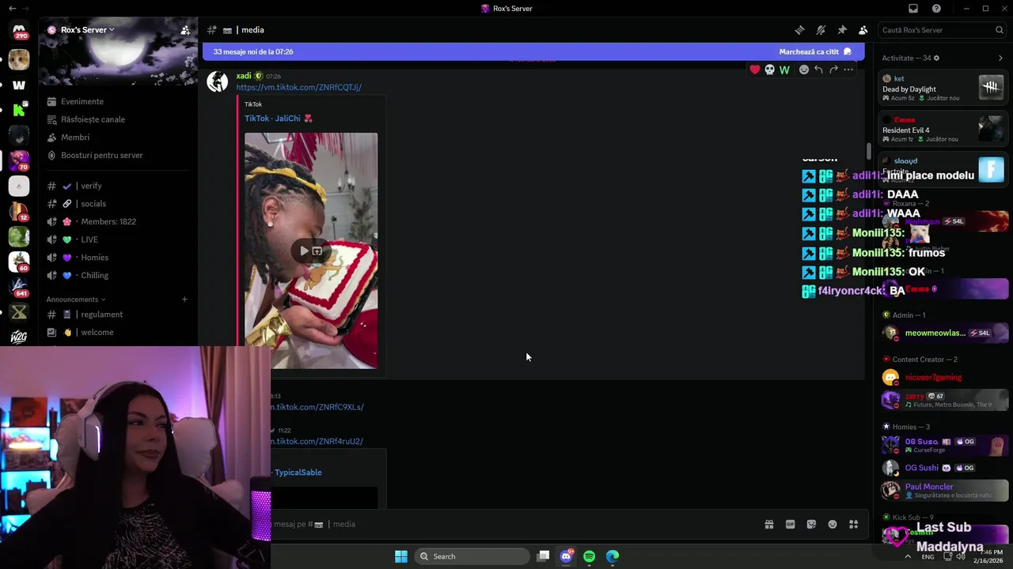Viewport: 1013px width, 569px height.
Task: Open the ZNRfC9XLs TikTok link
Action: [317, 407]
